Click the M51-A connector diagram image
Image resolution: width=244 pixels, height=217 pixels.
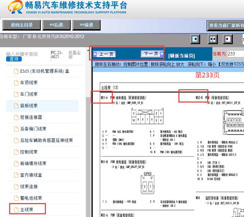(147, 116)
